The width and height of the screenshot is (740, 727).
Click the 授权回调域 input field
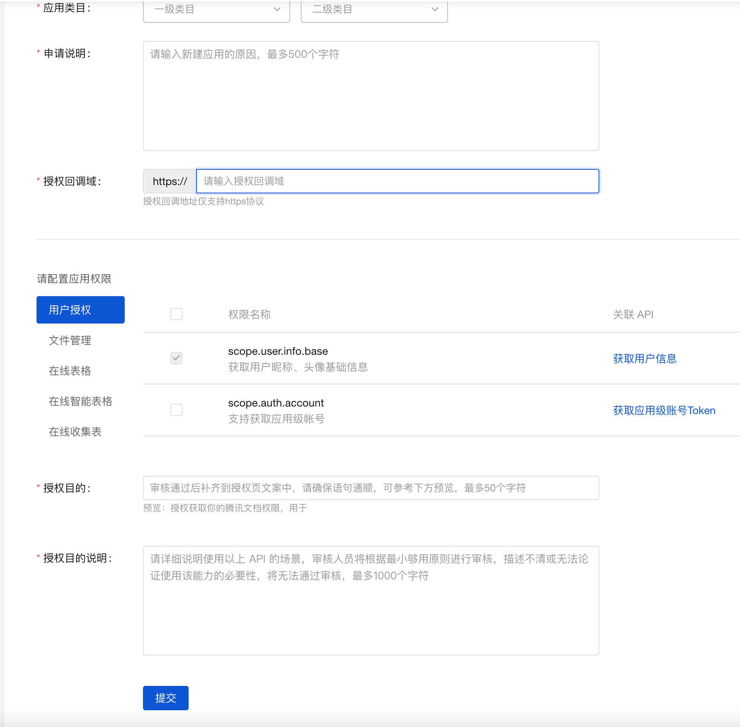pos(397,181)
